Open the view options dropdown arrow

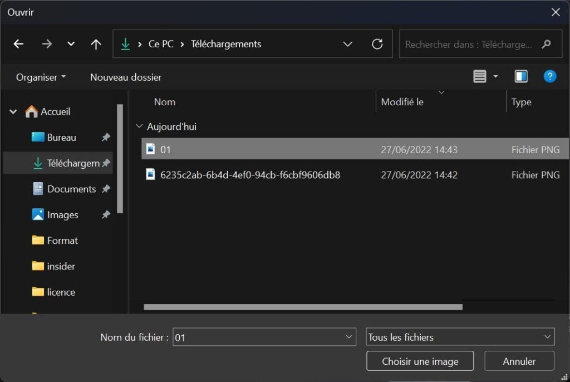[495, 76]
